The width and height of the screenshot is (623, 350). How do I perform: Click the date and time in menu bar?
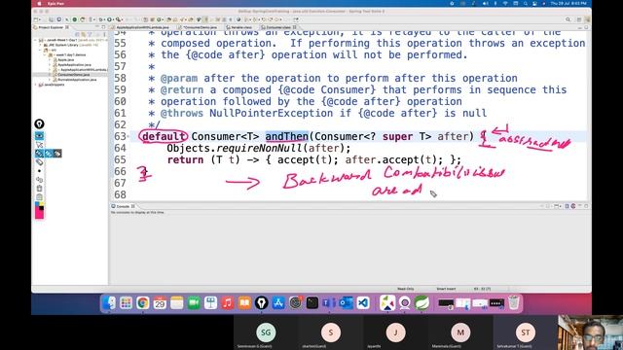pos(568,4)
